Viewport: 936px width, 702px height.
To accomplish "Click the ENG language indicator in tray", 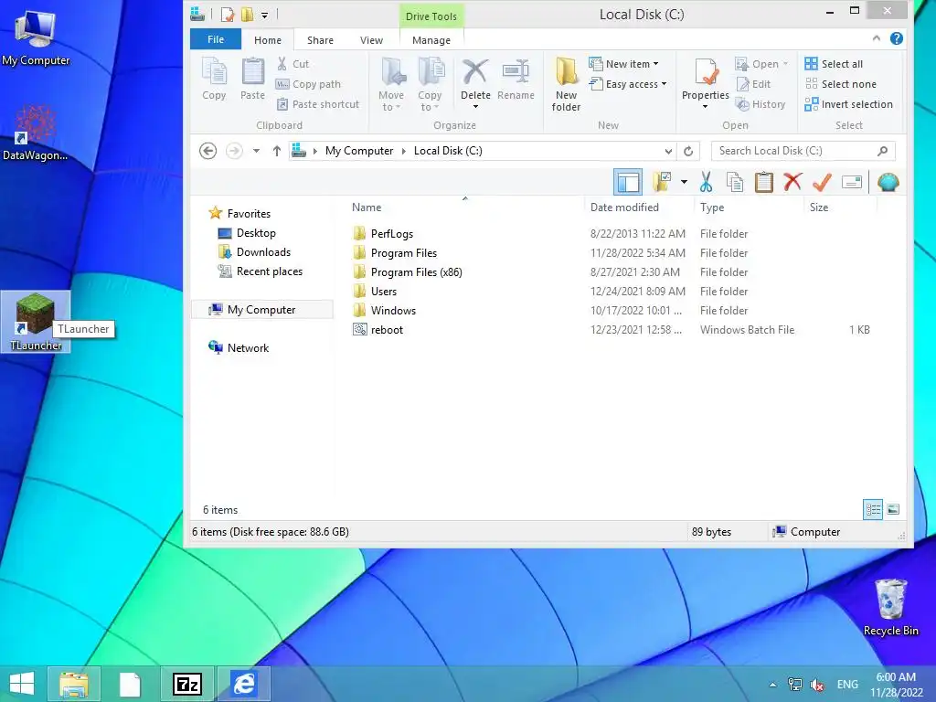I will coord(847,684).
